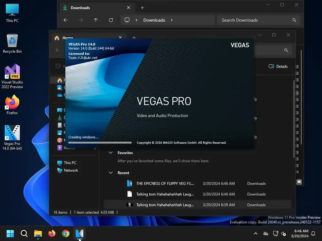This screenshot has height=241, width=322.
Task: Open Vegas Pro 14.0 desktop shortcut
Action: pyautogui.click(x=12, y=137)
